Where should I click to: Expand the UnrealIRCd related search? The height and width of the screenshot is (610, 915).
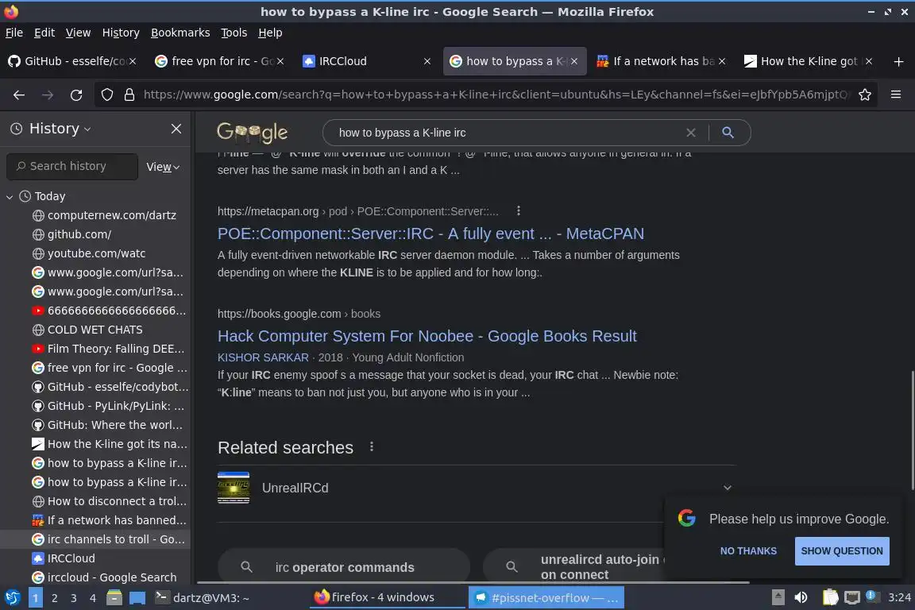[x=727, y=488]
